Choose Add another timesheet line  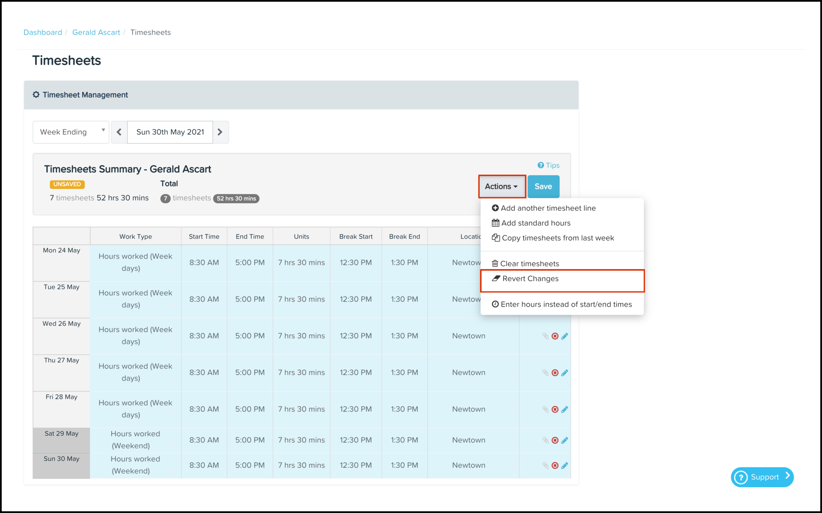point(548,208)
